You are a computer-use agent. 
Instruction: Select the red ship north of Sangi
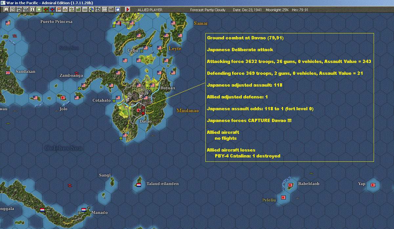(70, 185)
